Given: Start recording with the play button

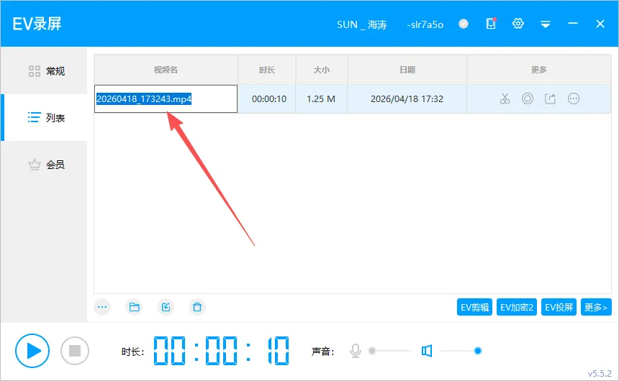Looking at the screenshot, I should click(32, 351).
